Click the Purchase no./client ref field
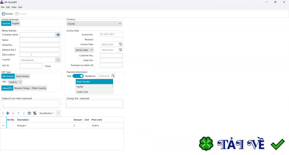This screenshot has height=155, width=289. click(111, 65)
